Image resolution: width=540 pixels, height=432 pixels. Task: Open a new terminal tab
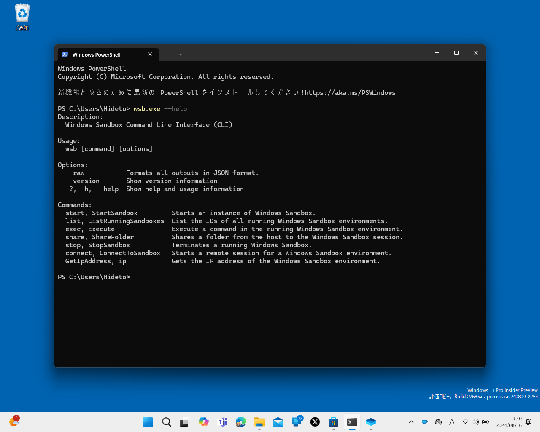[x=168, y=54]
